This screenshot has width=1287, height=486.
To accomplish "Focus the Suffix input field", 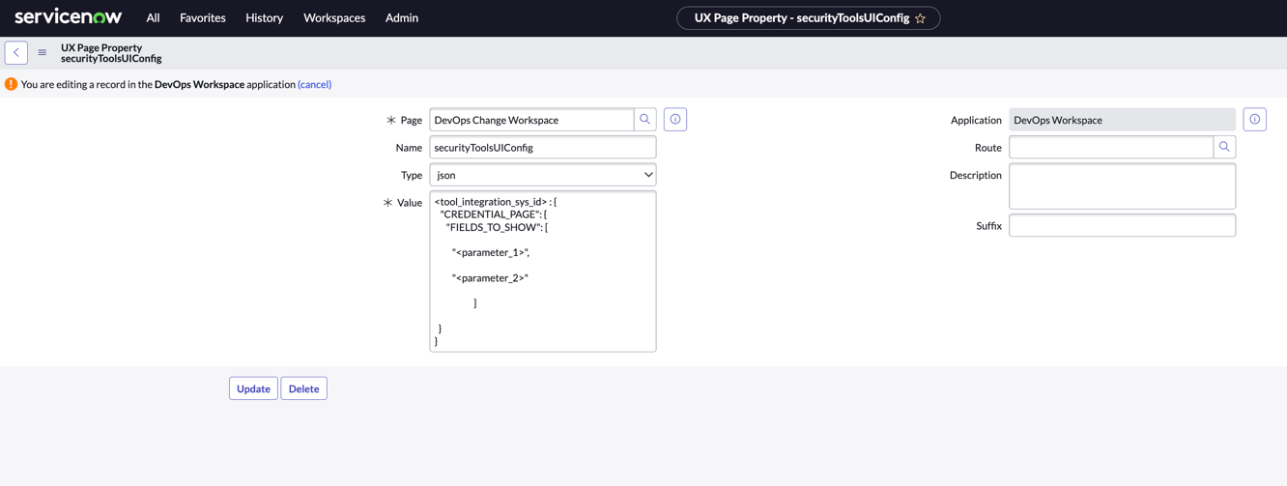I will coord(1123,225).
